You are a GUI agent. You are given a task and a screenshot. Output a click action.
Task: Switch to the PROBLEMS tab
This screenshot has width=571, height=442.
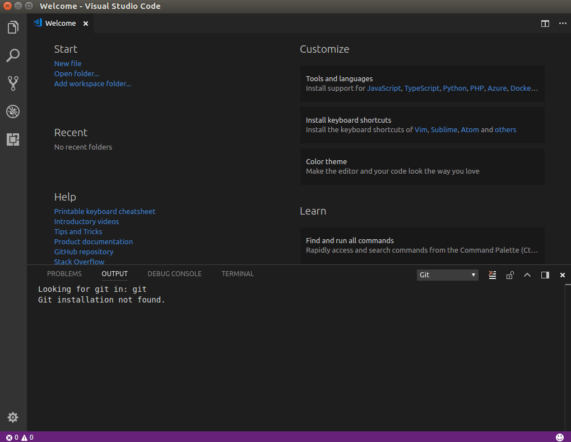point(64,274)
